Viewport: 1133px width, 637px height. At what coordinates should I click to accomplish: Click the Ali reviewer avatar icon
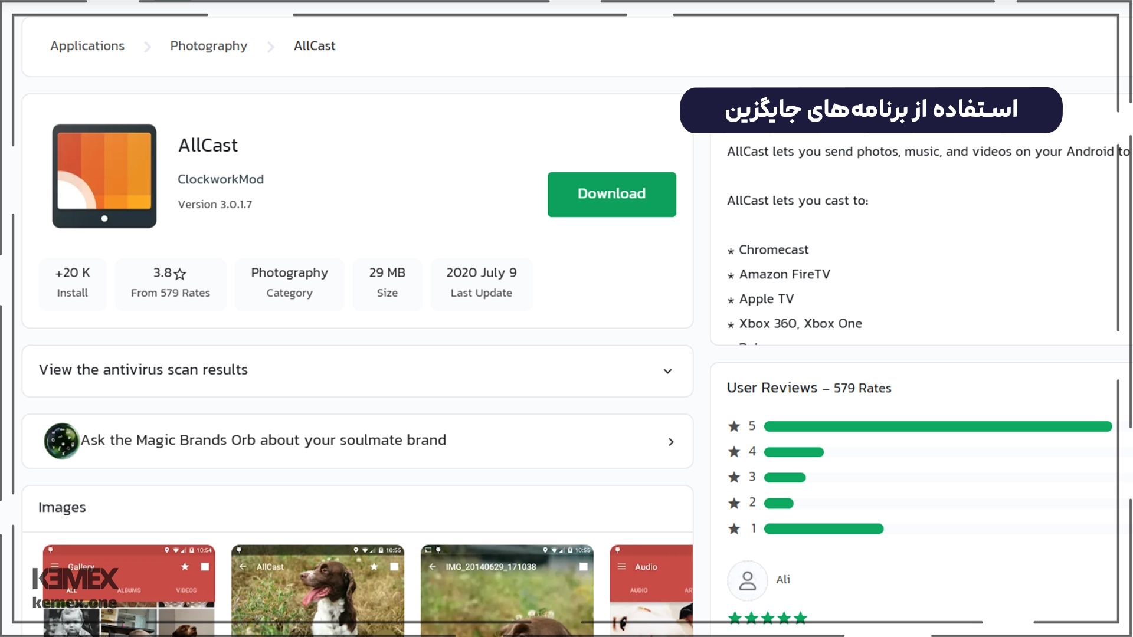pos(748,580)
